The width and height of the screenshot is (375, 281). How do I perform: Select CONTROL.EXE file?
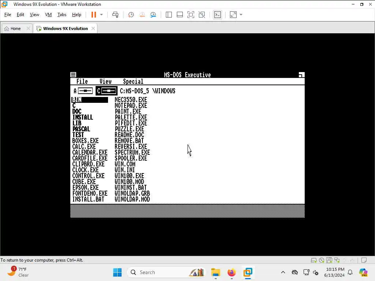[x=89, y=176]
